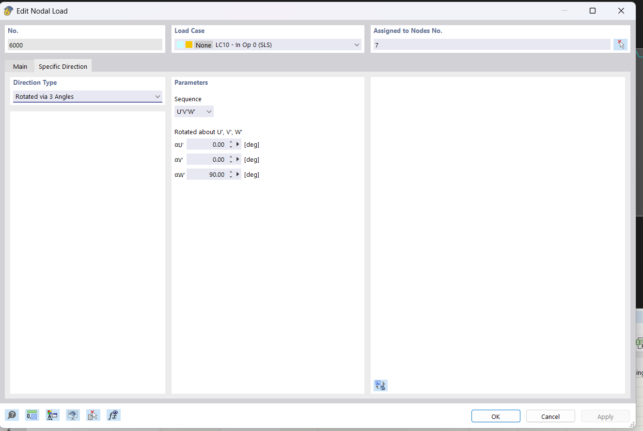Remove assigned nodes with red-X cursor icon
The height and width of the screenshot is (431, 643).
pos(621,44)
